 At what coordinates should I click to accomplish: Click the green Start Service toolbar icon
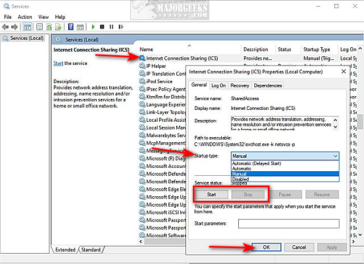tap(93, 27)
